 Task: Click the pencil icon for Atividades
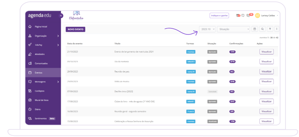coord(30,54)
